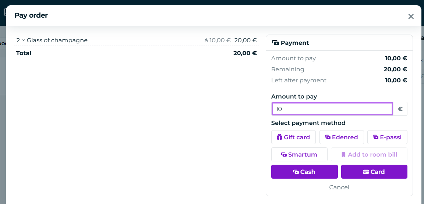Click the Select payment method label
Image resolution: width=424 pixels, height=204 pixels.
308,123
